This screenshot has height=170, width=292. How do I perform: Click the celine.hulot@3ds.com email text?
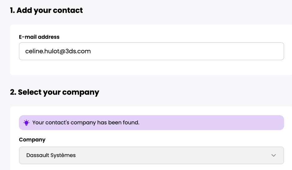pos(58,51)
